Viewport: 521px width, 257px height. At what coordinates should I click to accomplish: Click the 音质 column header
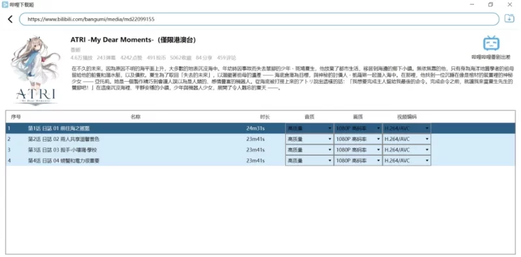tap(309, 117)
